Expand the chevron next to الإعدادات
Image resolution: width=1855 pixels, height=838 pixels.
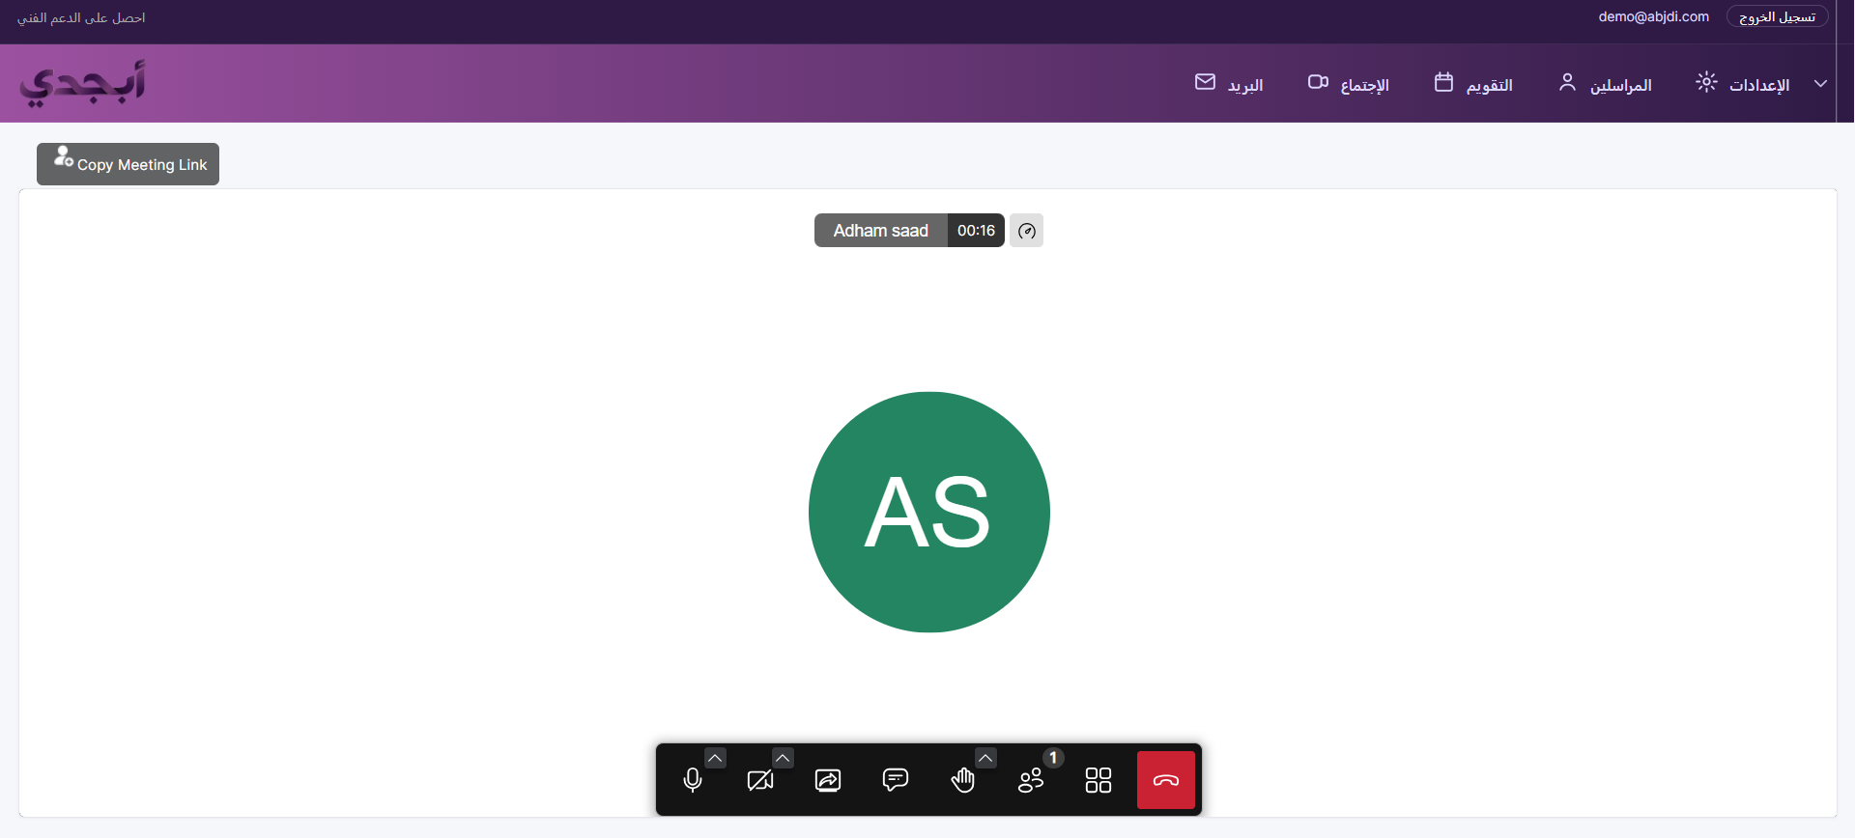click(x=1820, y=84)
